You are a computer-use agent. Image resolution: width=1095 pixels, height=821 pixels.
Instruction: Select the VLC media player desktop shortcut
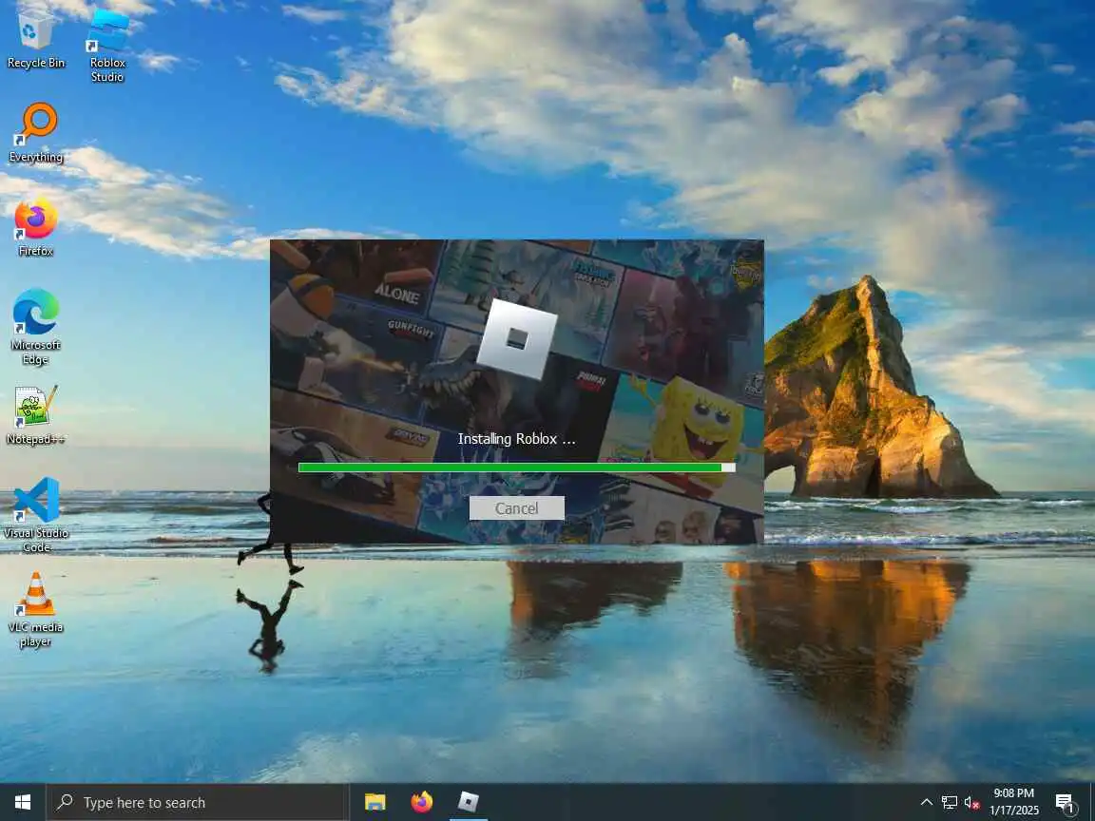click(x=35, y=609)
